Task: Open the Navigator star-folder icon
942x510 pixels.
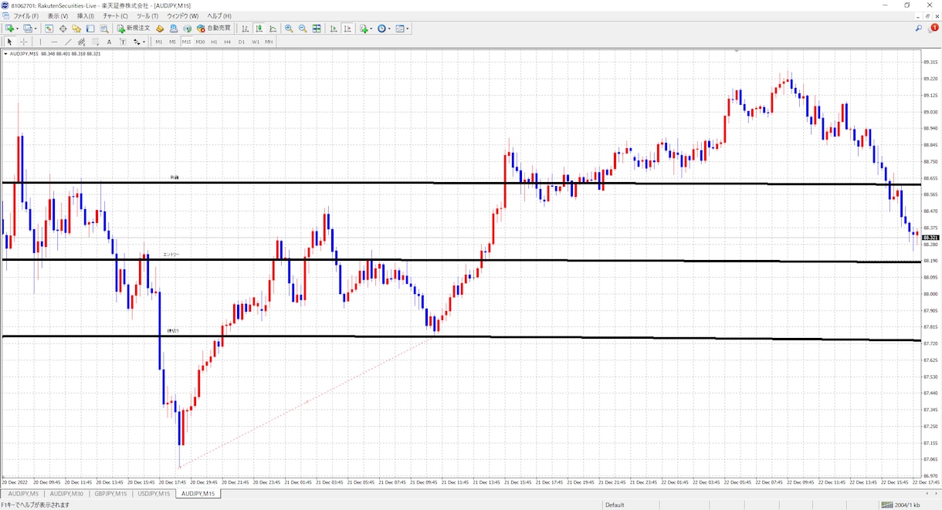Action: (76, 29)
